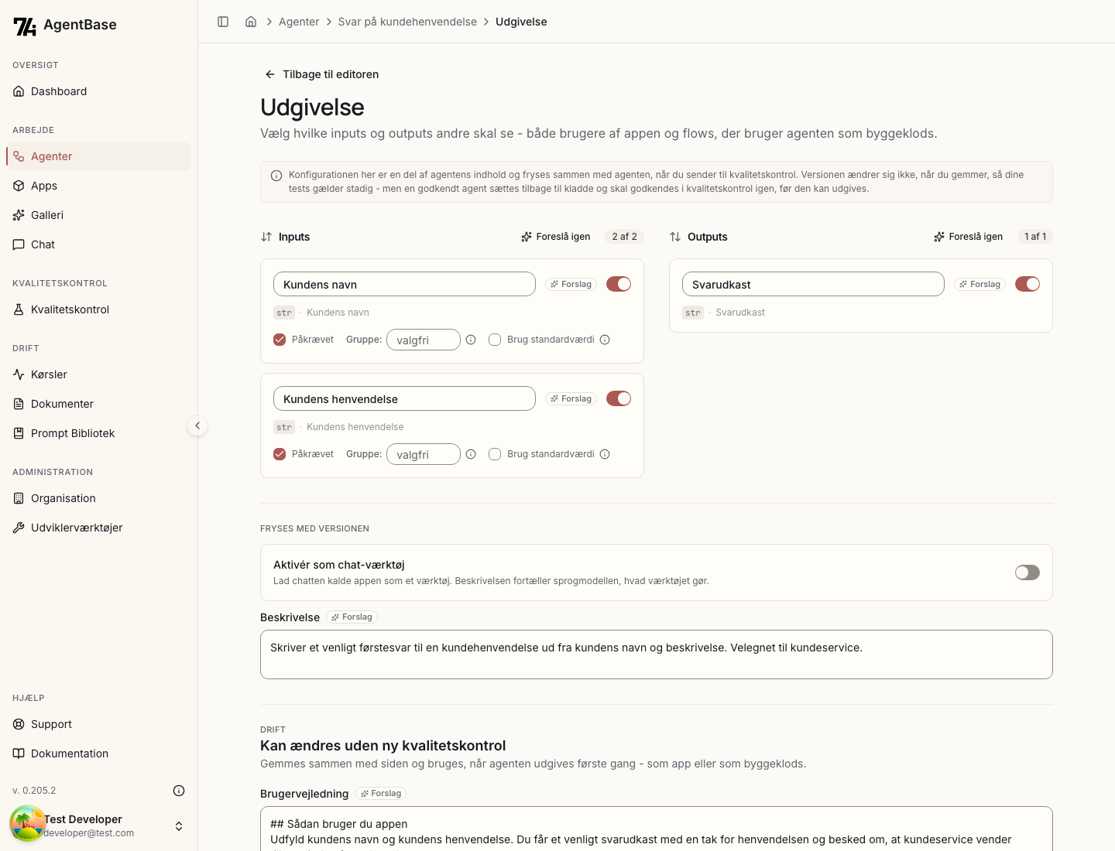Click the Kundens navn name field
The width and height of the screenshot is (1115, 851).
[404, 284]
